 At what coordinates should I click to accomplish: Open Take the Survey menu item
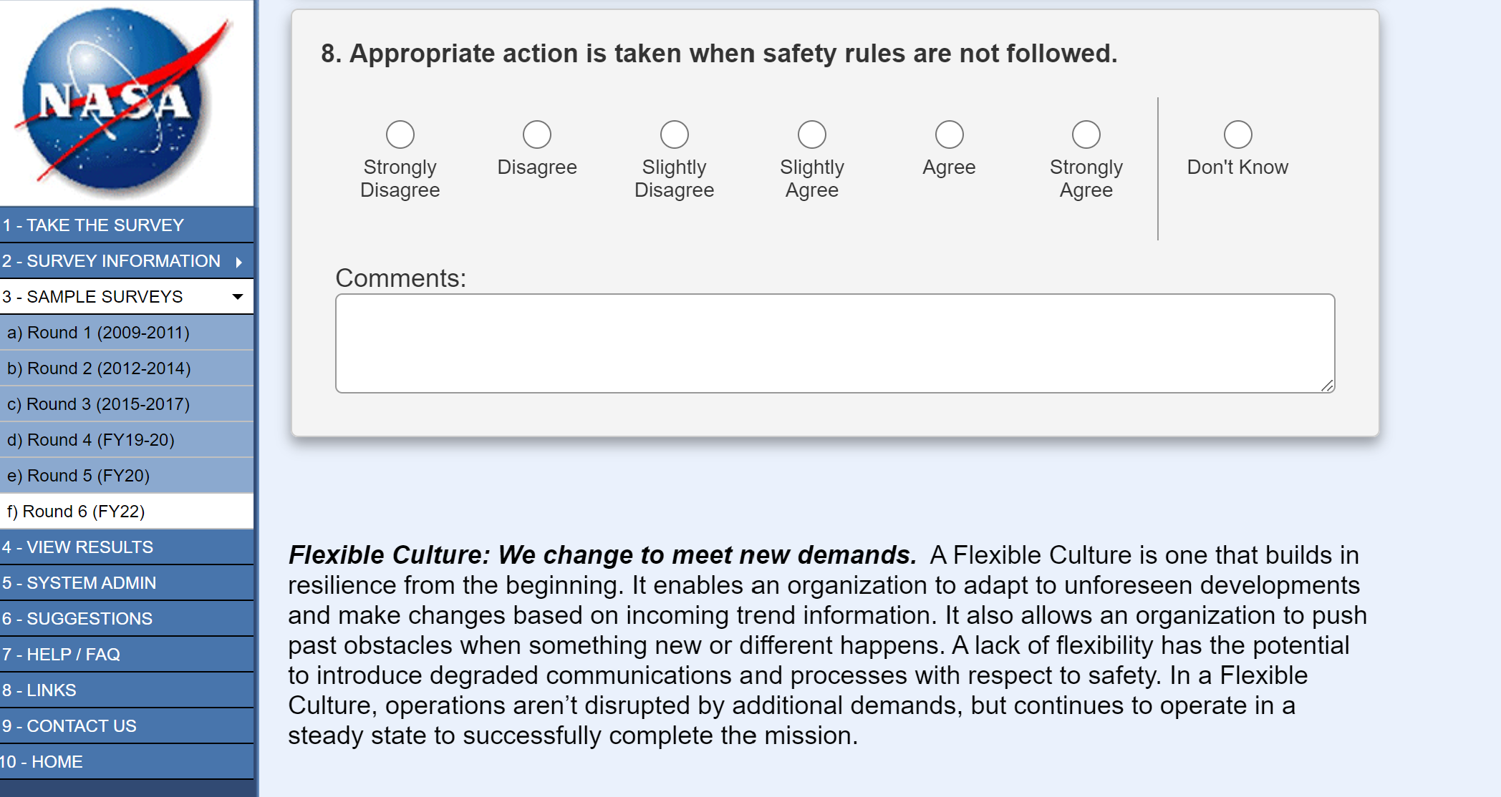pyautogui.click(x=93, y=225)
